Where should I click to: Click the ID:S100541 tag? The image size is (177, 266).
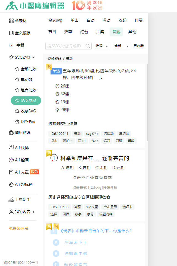point(59,134)
